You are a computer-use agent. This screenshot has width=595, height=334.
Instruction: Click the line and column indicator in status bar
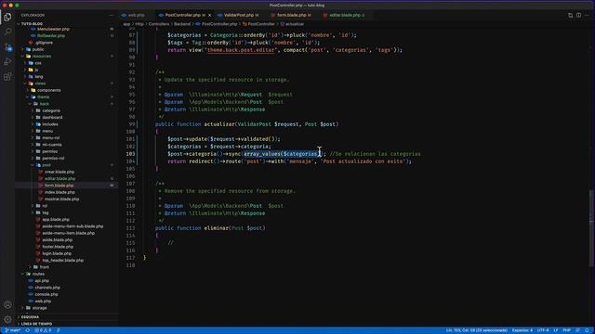coord(477,330)
